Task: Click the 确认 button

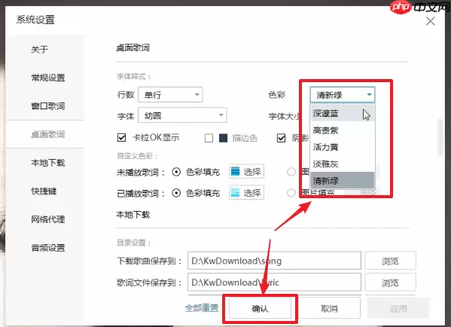Action: (260, 308)
